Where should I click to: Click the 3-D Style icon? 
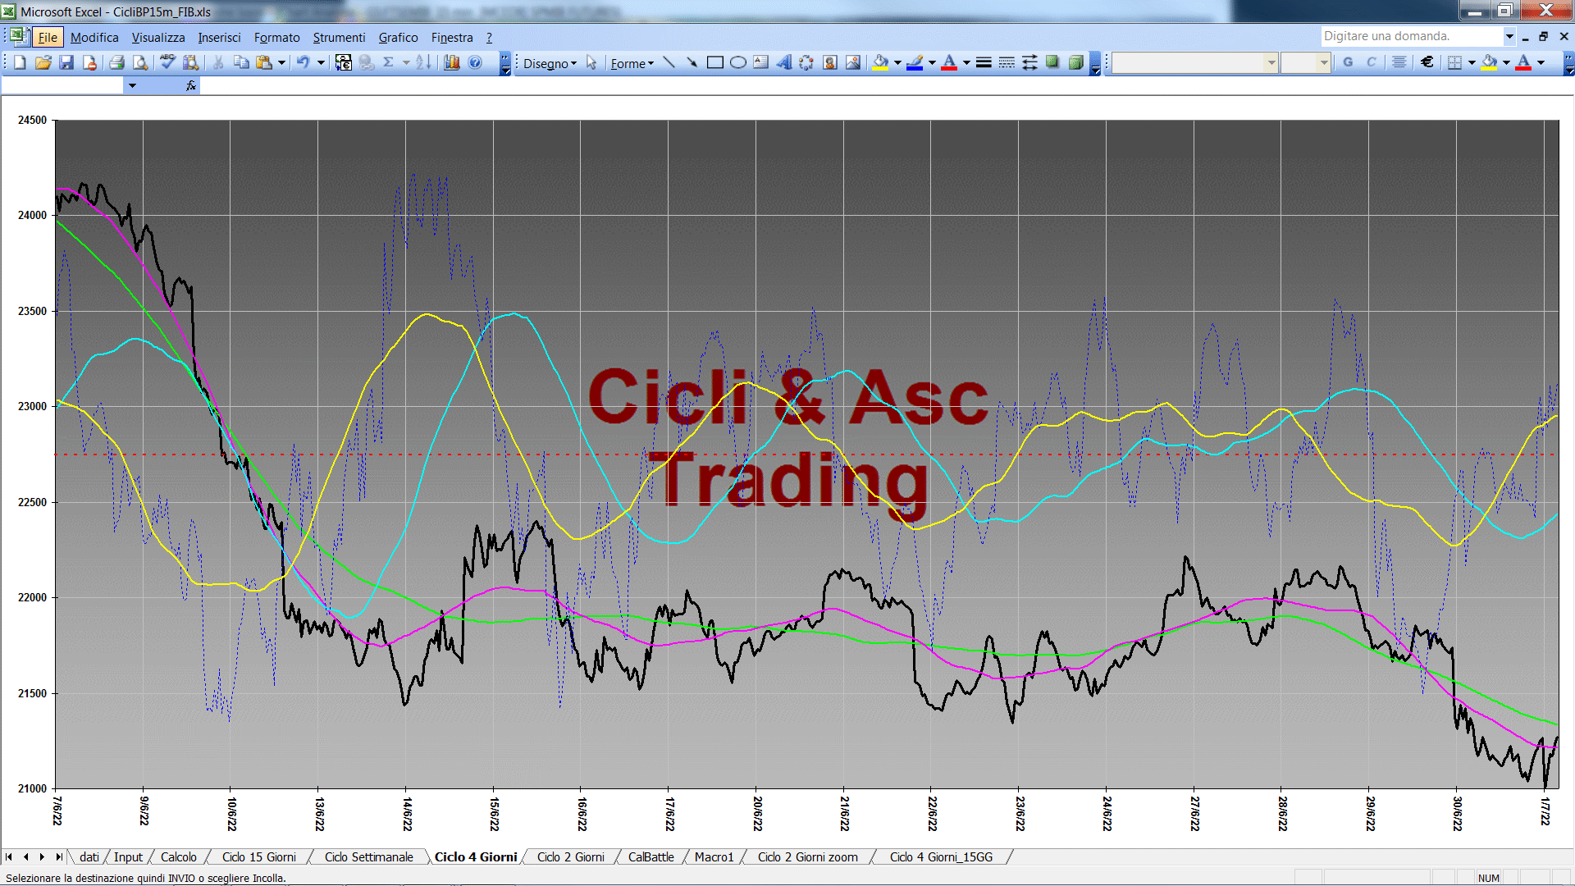click(1075, 62)
